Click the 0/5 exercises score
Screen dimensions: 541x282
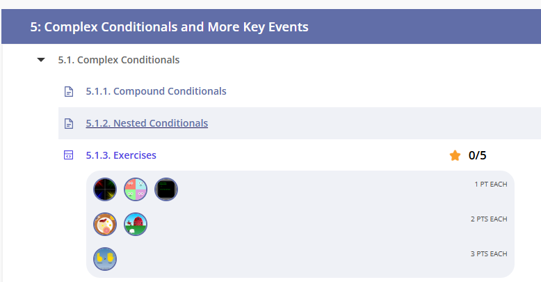[x=478, y=155]
